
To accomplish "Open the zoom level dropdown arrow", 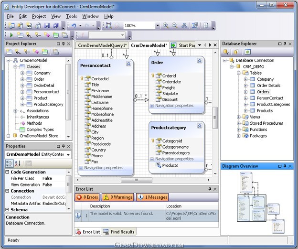I will 158,25.
